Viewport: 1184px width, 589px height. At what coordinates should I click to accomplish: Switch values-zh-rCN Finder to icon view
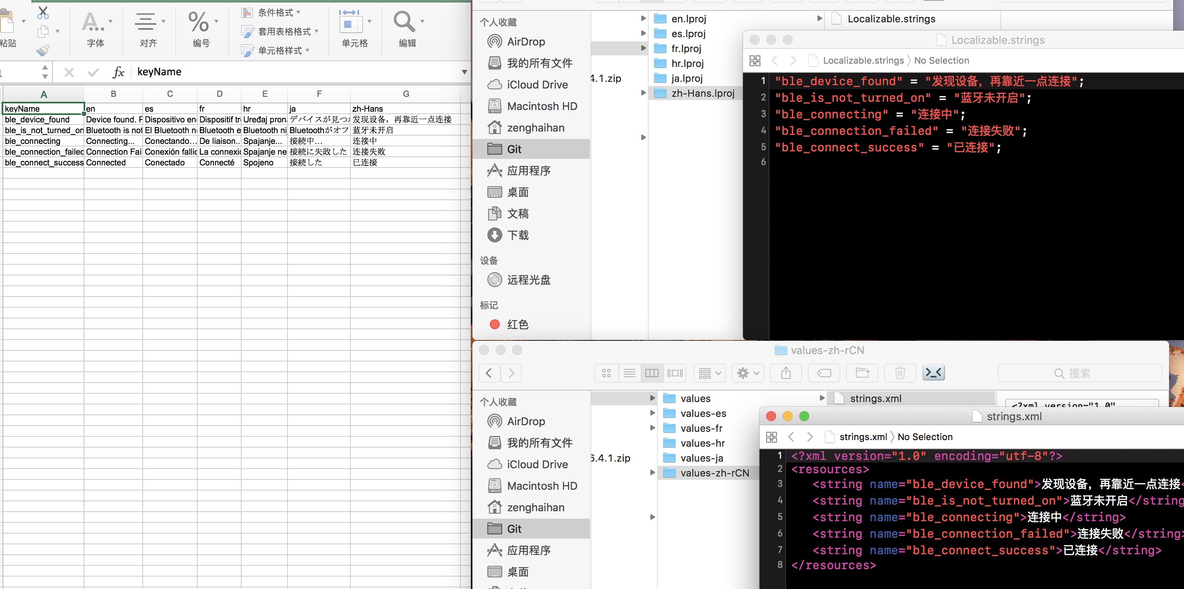pos(607,373)
